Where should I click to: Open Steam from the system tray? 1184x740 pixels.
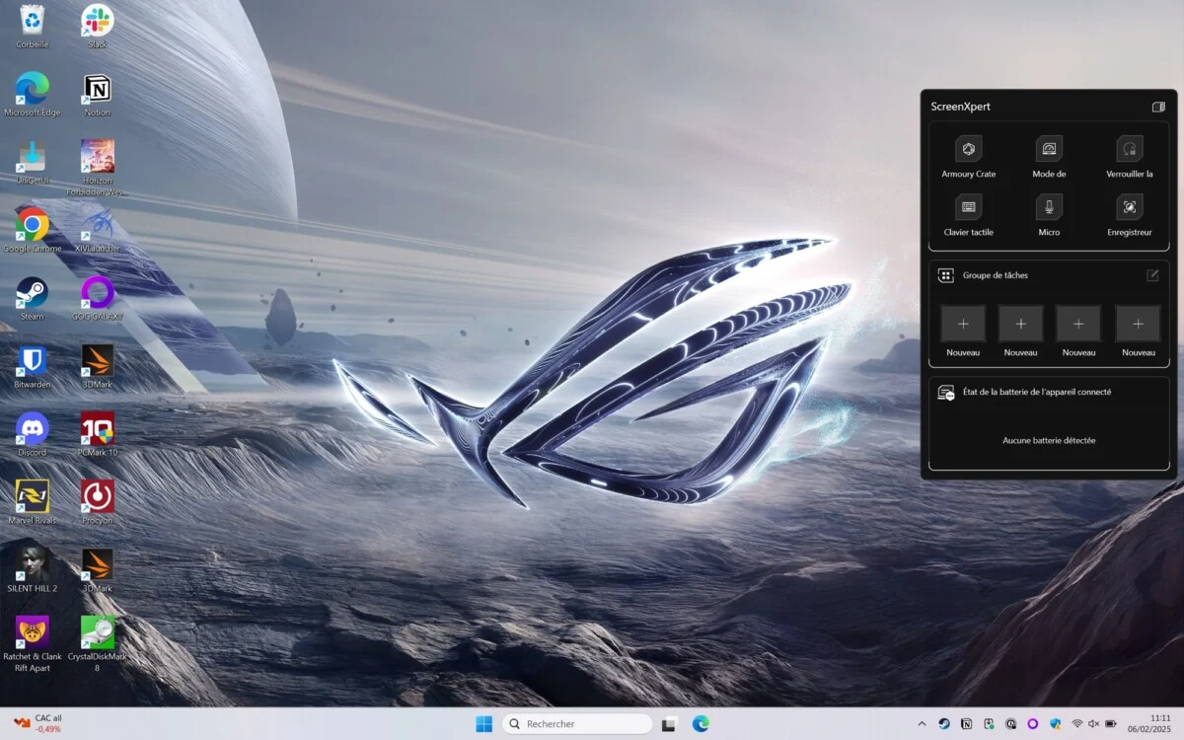click(943, 724)
